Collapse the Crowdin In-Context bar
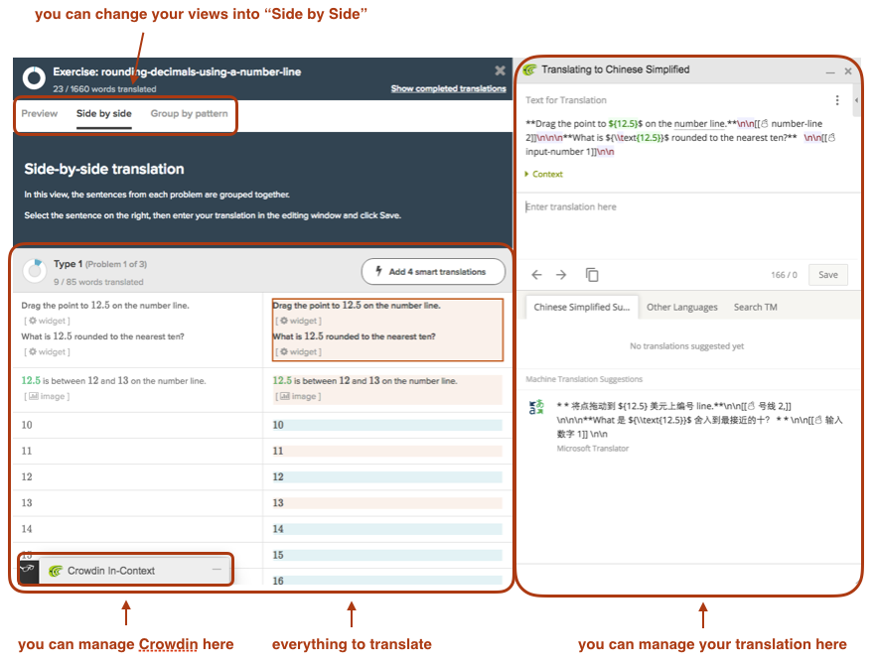 pyautogui.click(x=217, y=570)
